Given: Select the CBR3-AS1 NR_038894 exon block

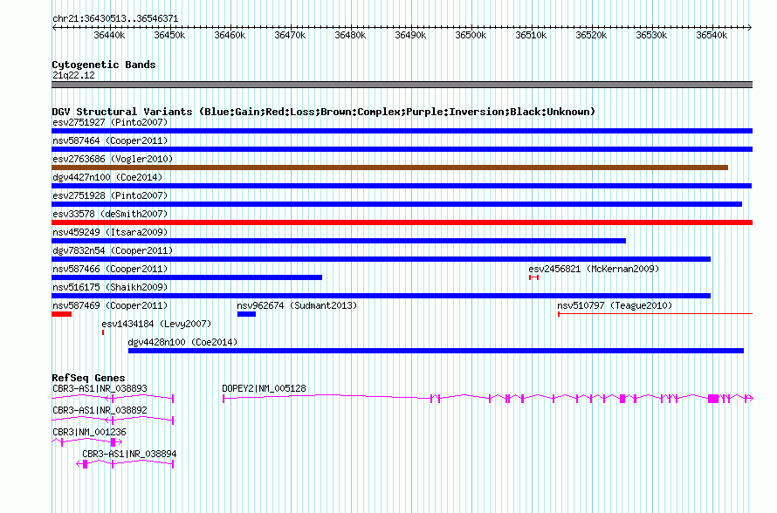Looking at the screenshot, I should pyautogui.click(x=86, y=464).
